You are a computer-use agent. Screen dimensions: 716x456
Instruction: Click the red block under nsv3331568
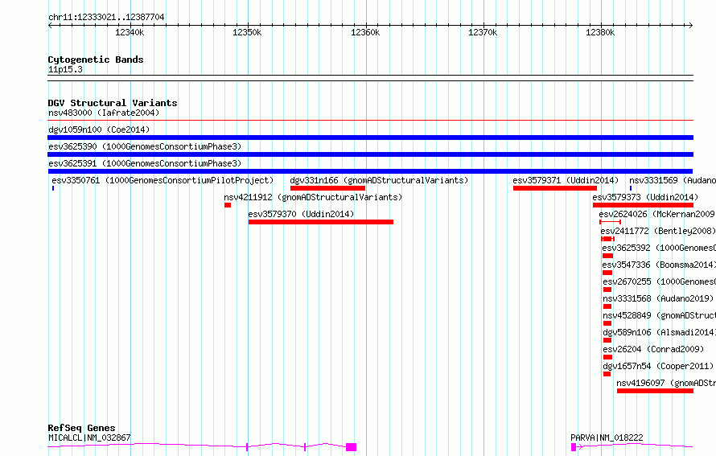607,306
